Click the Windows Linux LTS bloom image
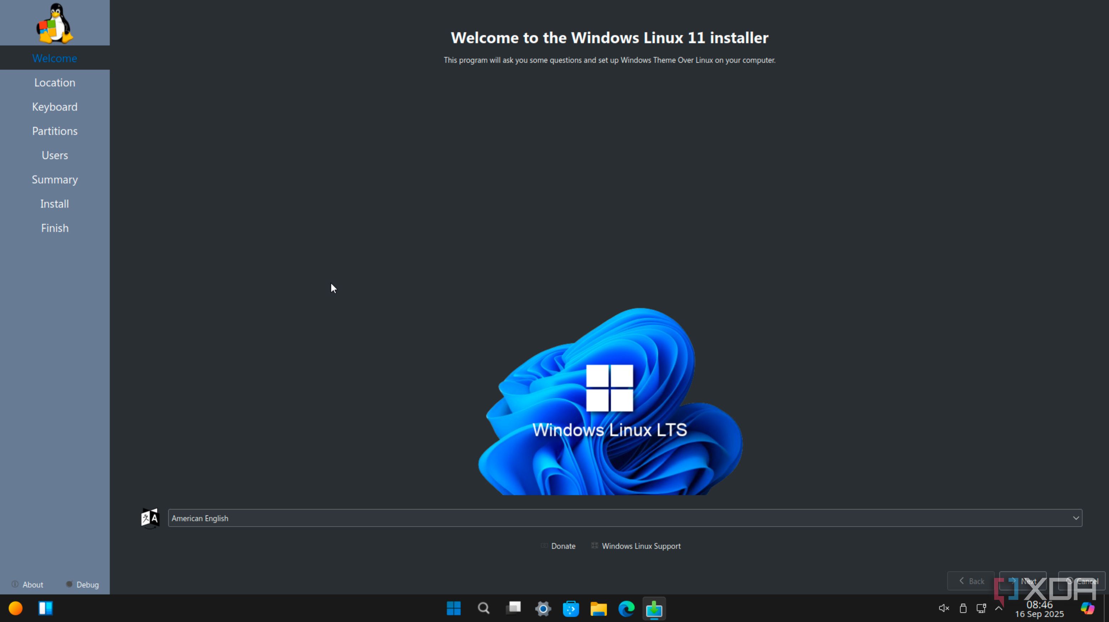Screen dimensions: 1109x622 [610, 401]
